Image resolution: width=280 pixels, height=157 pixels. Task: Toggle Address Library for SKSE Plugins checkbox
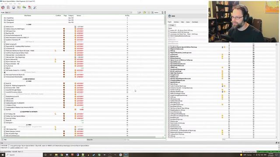click(x=5, y=29)
